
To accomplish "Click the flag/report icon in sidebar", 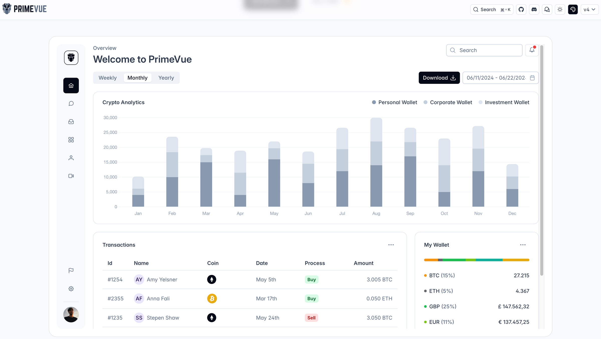I will [x=71, y=271].
